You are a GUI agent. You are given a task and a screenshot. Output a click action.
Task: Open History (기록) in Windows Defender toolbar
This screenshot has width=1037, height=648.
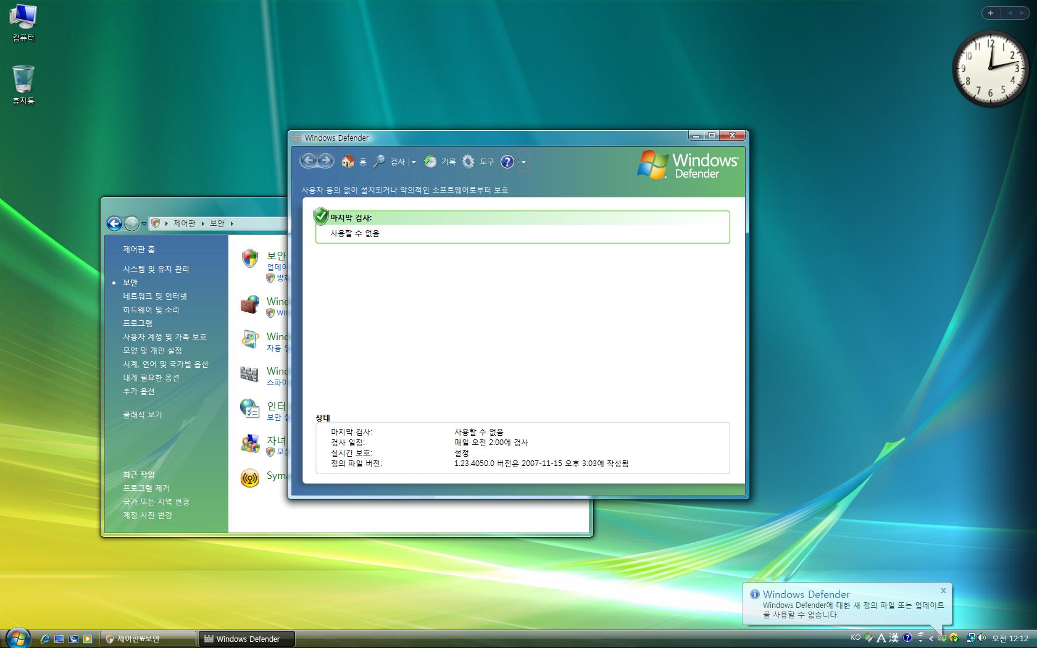pyautogui.click(x=431, y=162)
